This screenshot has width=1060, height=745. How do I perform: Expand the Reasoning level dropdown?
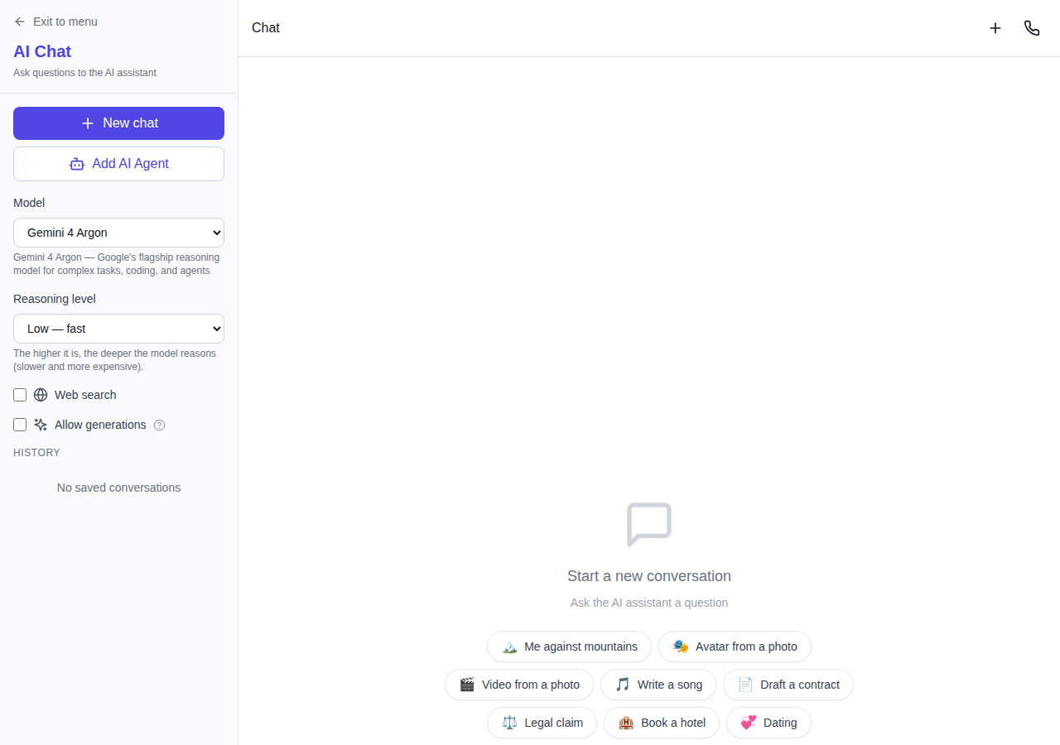tap(118, 329)
